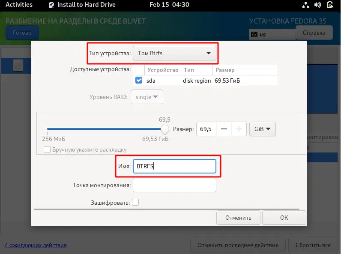
Task: Open the volume speaker icon in top bar
Action: 317,5
